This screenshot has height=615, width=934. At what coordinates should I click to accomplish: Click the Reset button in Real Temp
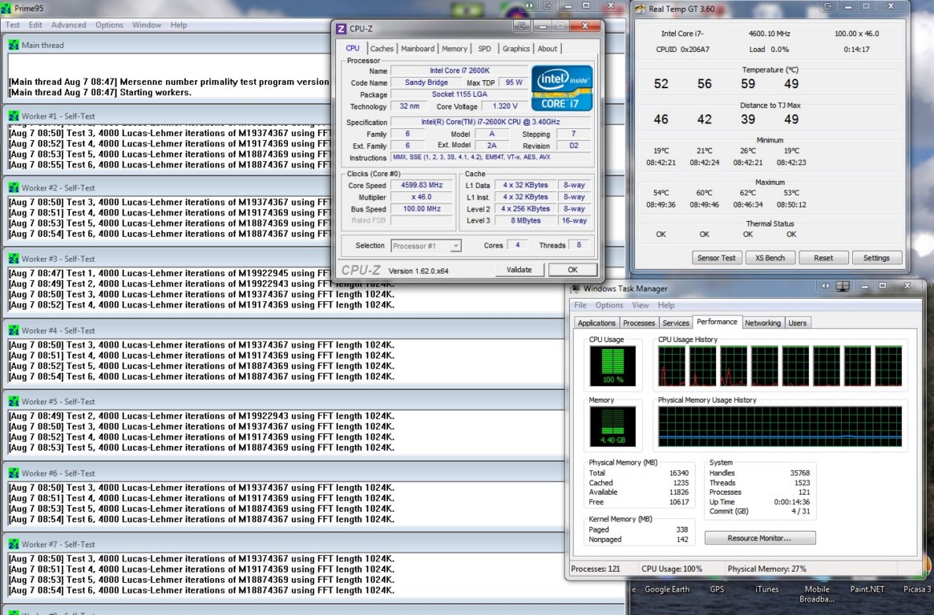click(823, 258)
